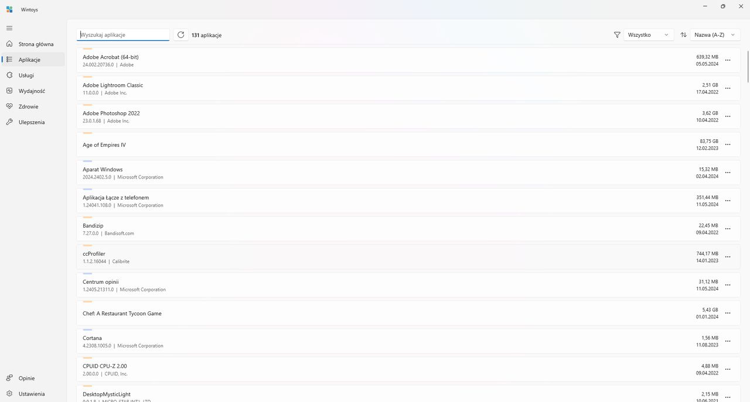The width and height of the screenshot is (750, 402).
Task: Select the CPUID CPU-Z 2.00 entry
Action: (408, 369)
